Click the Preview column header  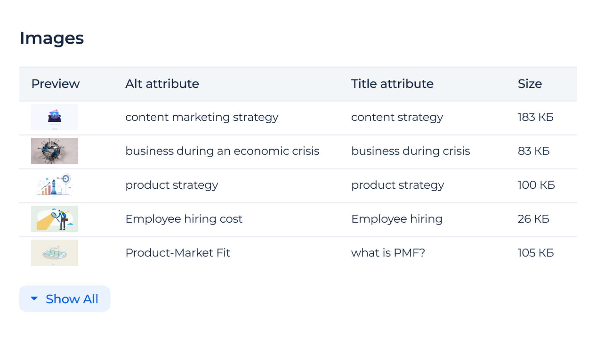click(56, 84)
